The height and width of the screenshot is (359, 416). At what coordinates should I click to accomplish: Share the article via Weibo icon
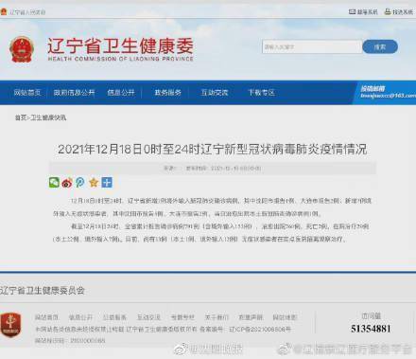(x=67, y=183)
